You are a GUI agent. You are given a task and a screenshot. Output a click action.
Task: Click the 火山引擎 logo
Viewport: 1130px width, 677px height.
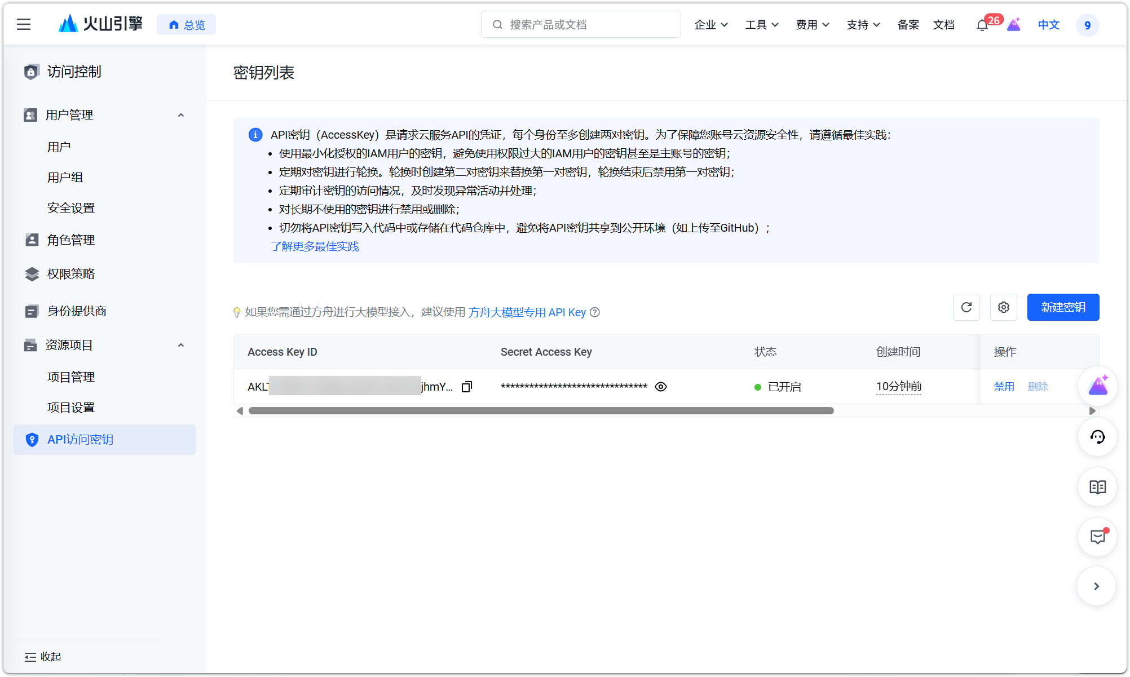[x=99, y=24]
